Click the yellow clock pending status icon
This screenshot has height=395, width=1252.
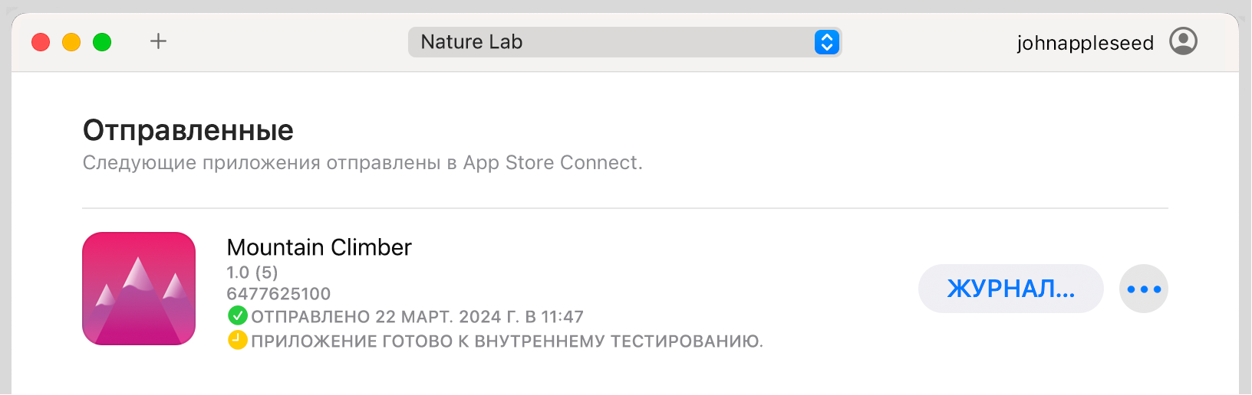click(x=238, y=340)
